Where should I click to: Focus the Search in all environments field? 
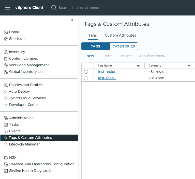[81, 8]
